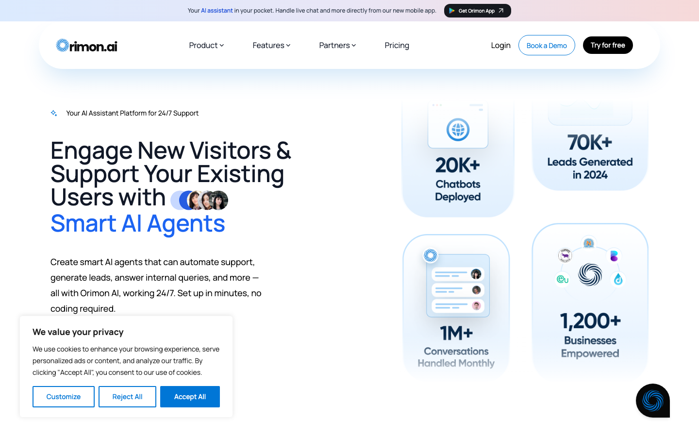Click the top avatar in the conversations list
Screen dimensions: 699x437
pos(476,274)
